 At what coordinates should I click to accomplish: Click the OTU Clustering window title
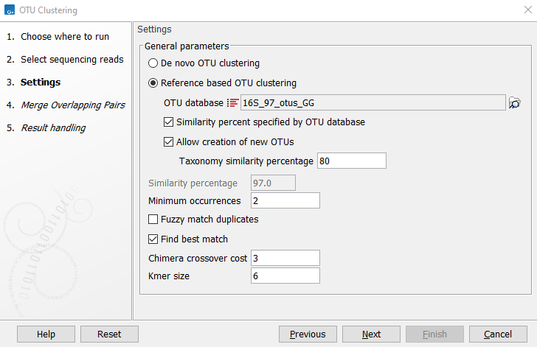click(48, 10)
